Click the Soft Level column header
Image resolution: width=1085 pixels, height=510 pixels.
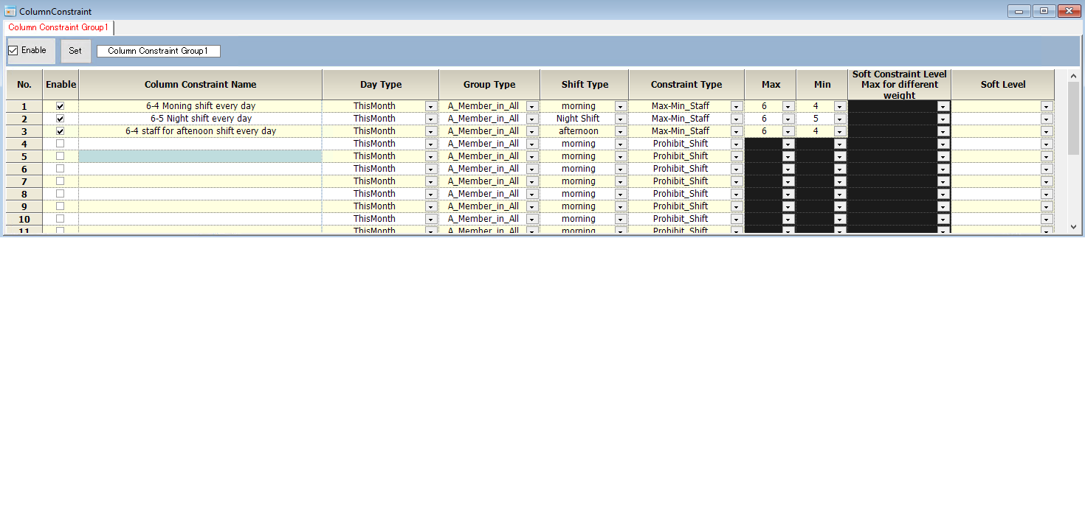[1003, 85]
